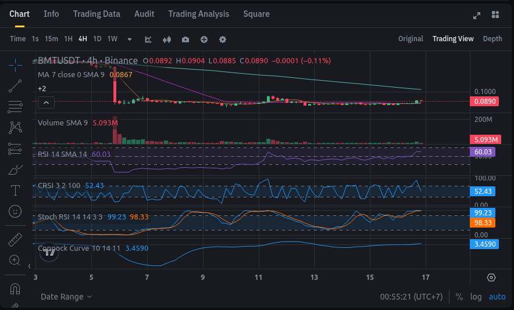The width and height of the screenshot is (514, 310).
Task: Switch to the Trading Data tab
Action: [97, 14]
